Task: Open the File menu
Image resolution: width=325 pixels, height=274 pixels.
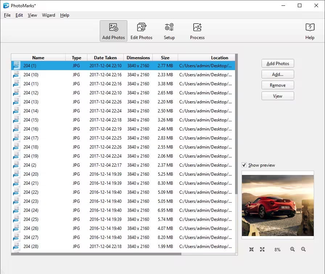Action: [7, 15]
